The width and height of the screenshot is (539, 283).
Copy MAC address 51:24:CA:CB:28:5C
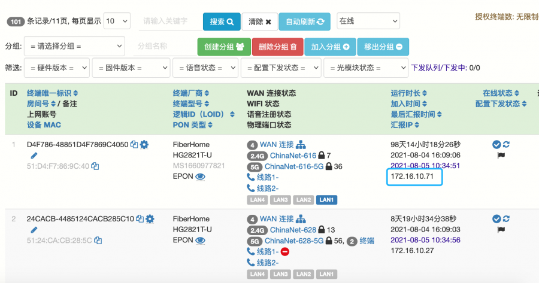point(98,241)
